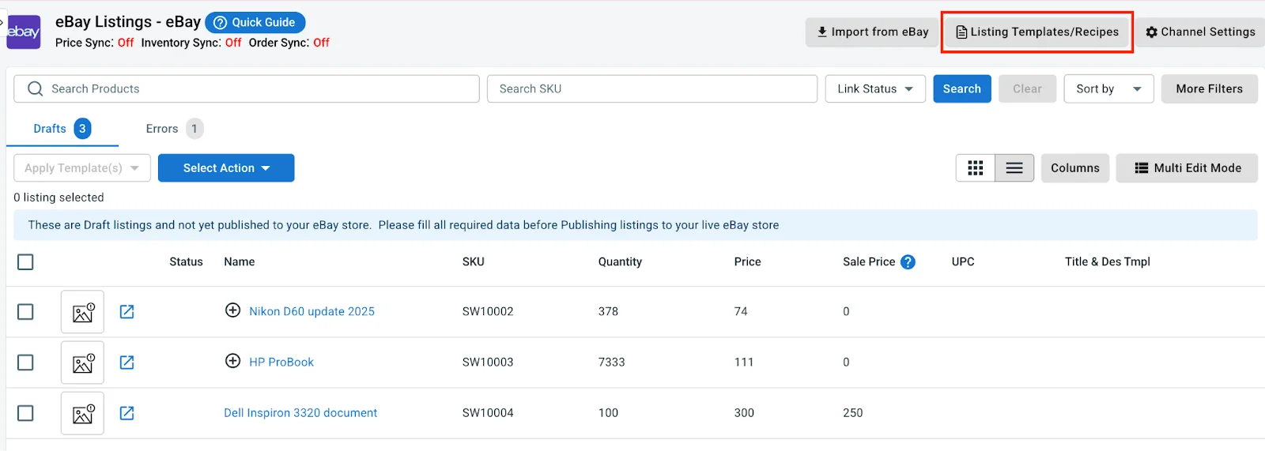Expand HP ProBook variants plus icon
The height and width of the screenshot is (451, 1265).
point(232,361)
